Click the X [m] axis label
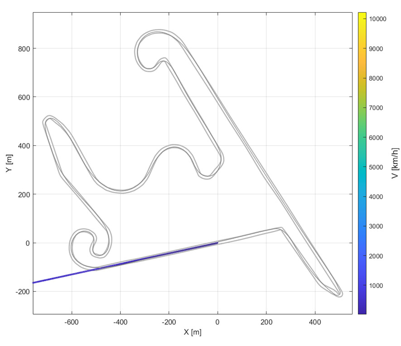The image size is (401, 346). coord(193,332)
